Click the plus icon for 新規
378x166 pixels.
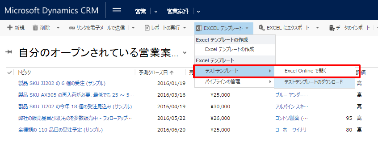click(x=10, y=28)
